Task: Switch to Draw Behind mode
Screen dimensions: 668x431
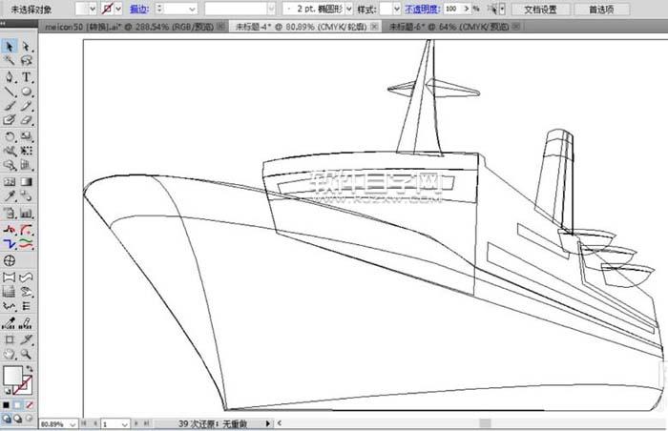Action: tap(17, 419)
